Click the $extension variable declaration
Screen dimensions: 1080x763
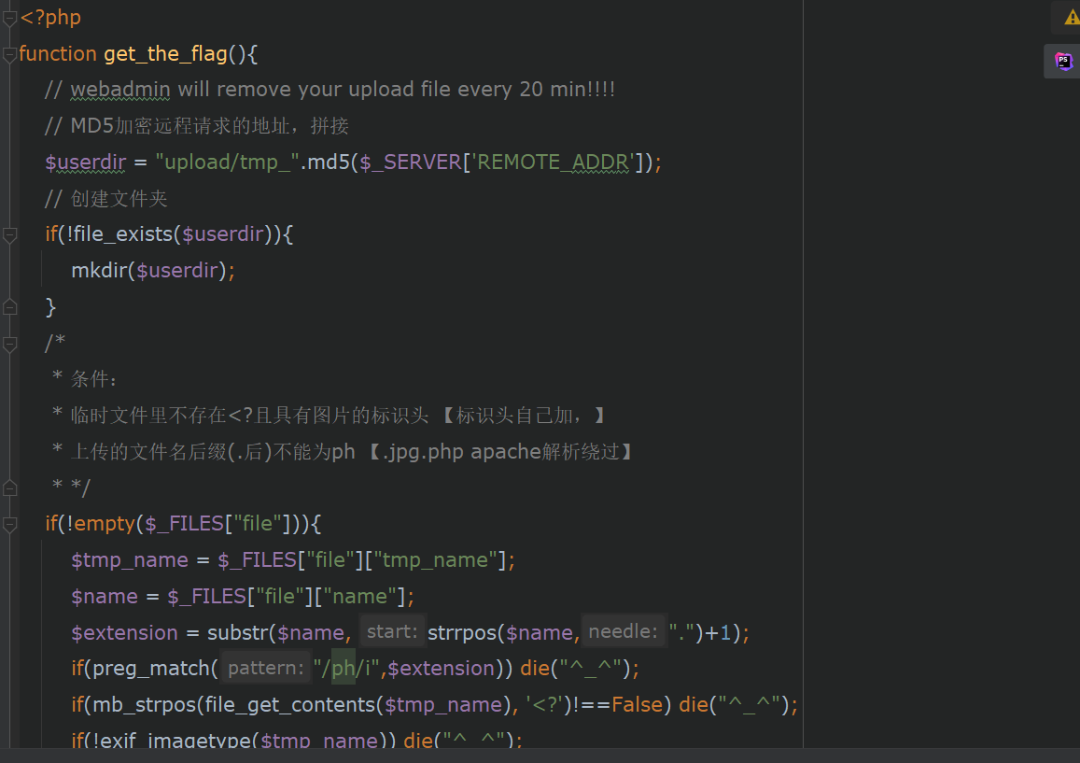124,632
